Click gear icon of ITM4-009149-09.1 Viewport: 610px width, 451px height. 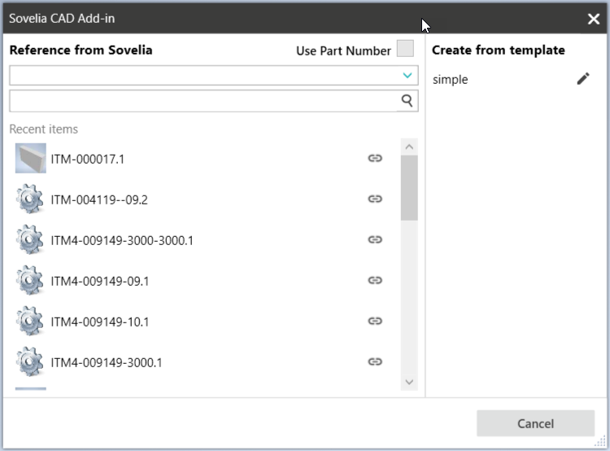pos(30,280)
